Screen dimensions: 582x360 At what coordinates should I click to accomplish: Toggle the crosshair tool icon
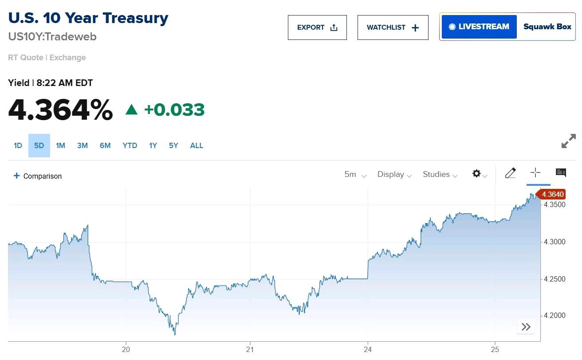535,173
